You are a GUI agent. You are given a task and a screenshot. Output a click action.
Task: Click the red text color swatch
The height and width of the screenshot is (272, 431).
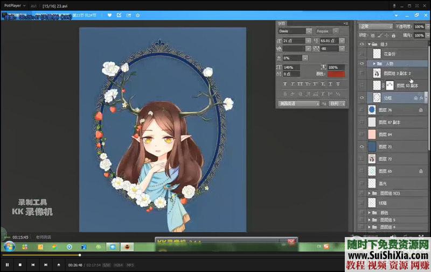(336, 74)
